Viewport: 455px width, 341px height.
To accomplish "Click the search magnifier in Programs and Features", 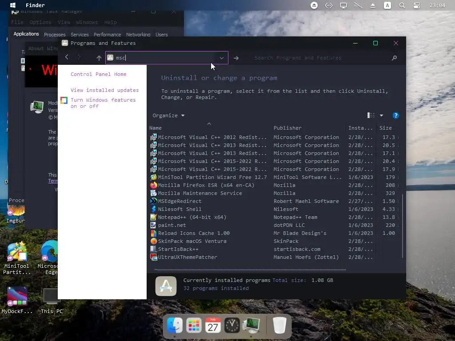I will pyautogui.click(x=394, y=58).
